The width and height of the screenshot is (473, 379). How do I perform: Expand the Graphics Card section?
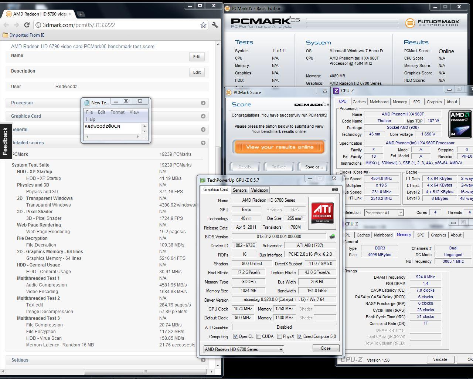pos(203,116)
